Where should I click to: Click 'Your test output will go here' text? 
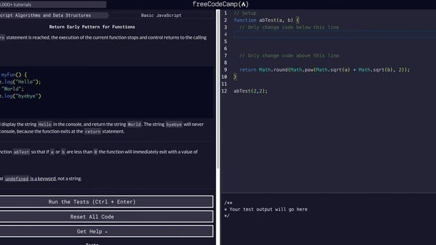tap(268, 210)
